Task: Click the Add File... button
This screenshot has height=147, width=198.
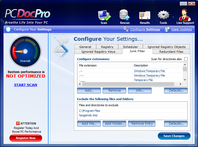Action: tap(89, 124)
